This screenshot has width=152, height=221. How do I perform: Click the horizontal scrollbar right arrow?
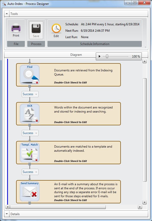(x=140, y=207)
